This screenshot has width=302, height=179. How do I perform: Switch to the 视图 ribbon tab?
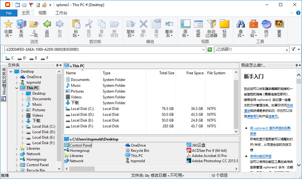pos(42,13)
